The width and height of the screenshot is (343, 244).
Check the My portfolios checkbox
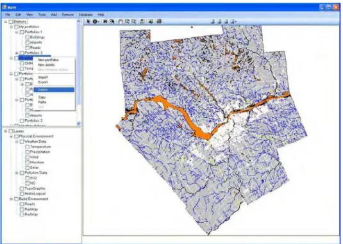16,27
